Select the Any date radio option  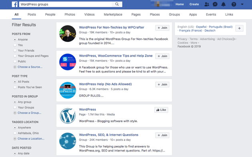point(15,153)
